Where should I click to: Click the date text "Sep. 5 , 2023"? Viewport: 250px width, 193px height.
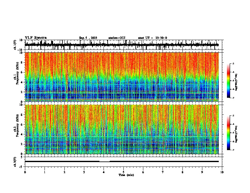coord(88,38)
